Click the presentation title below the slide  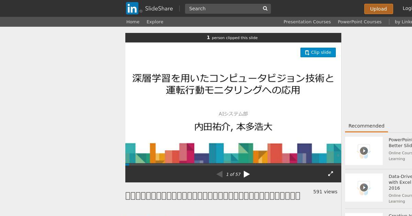pos(213,195)
